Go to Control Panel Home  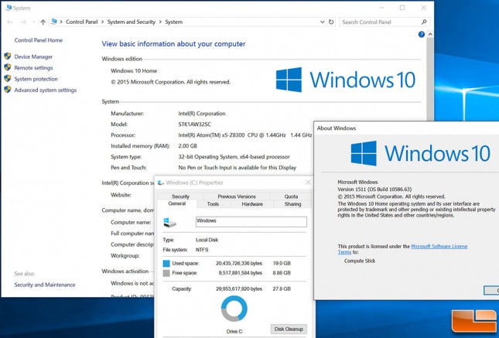click(x=39, y=40)
